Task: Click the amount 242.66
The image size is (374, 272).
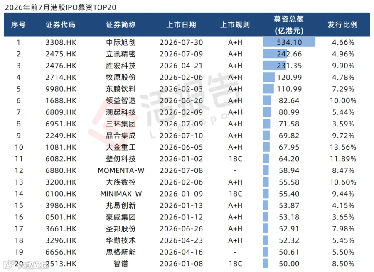Action: (289, 54)
